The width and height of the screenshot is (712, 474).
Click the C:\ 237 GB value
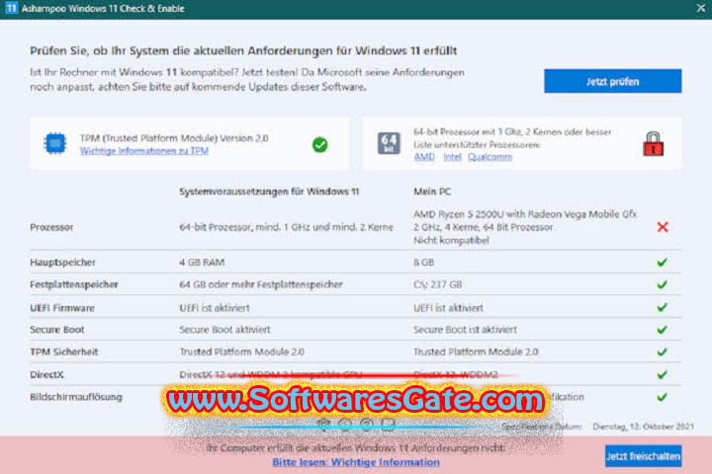click(438, 284)
